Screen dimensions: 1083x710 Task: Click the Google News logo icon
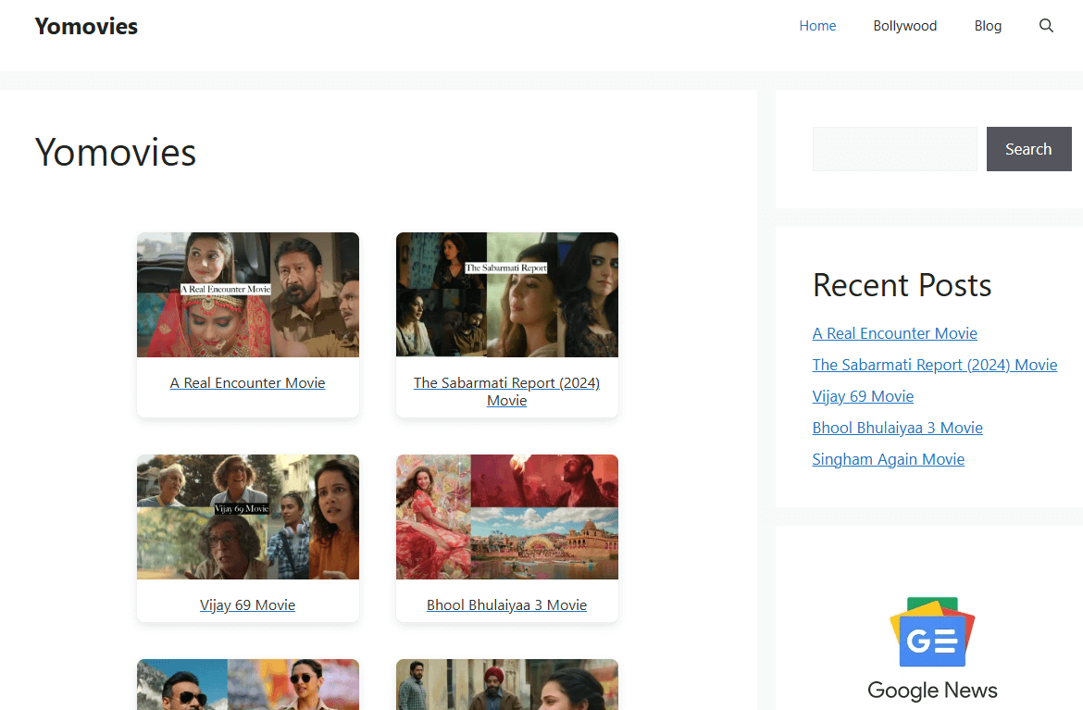[932, 632]
